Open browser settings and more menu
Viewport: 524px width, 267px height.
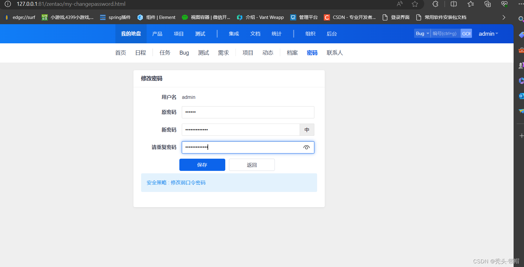tap(521, 4)
